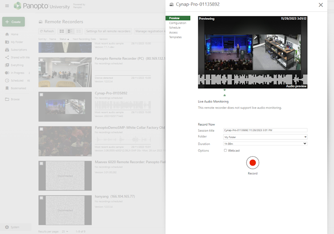The image size is (334, 234).
Task: Open the Results per page dropdown
Action: pyautogui.click(x=65, y=231)
